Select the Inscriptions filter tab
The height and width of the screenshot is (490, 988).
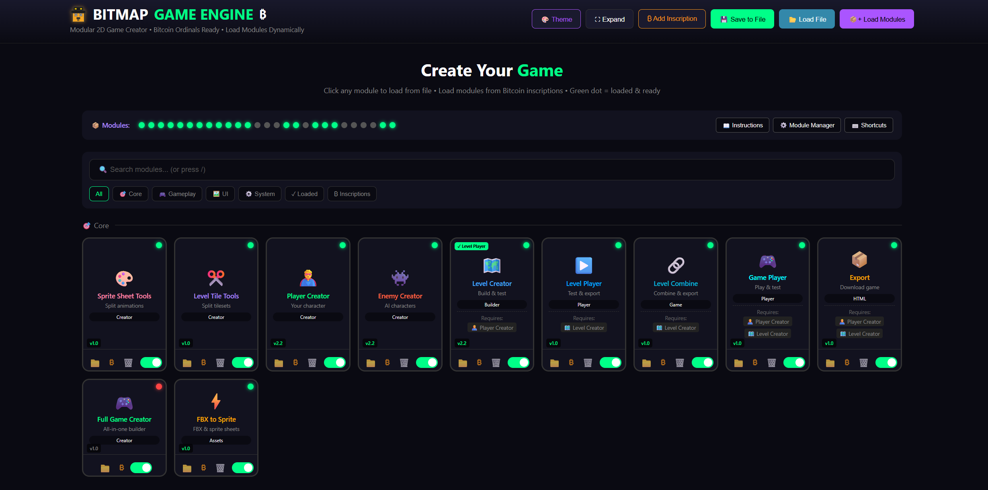pos(352,194)
